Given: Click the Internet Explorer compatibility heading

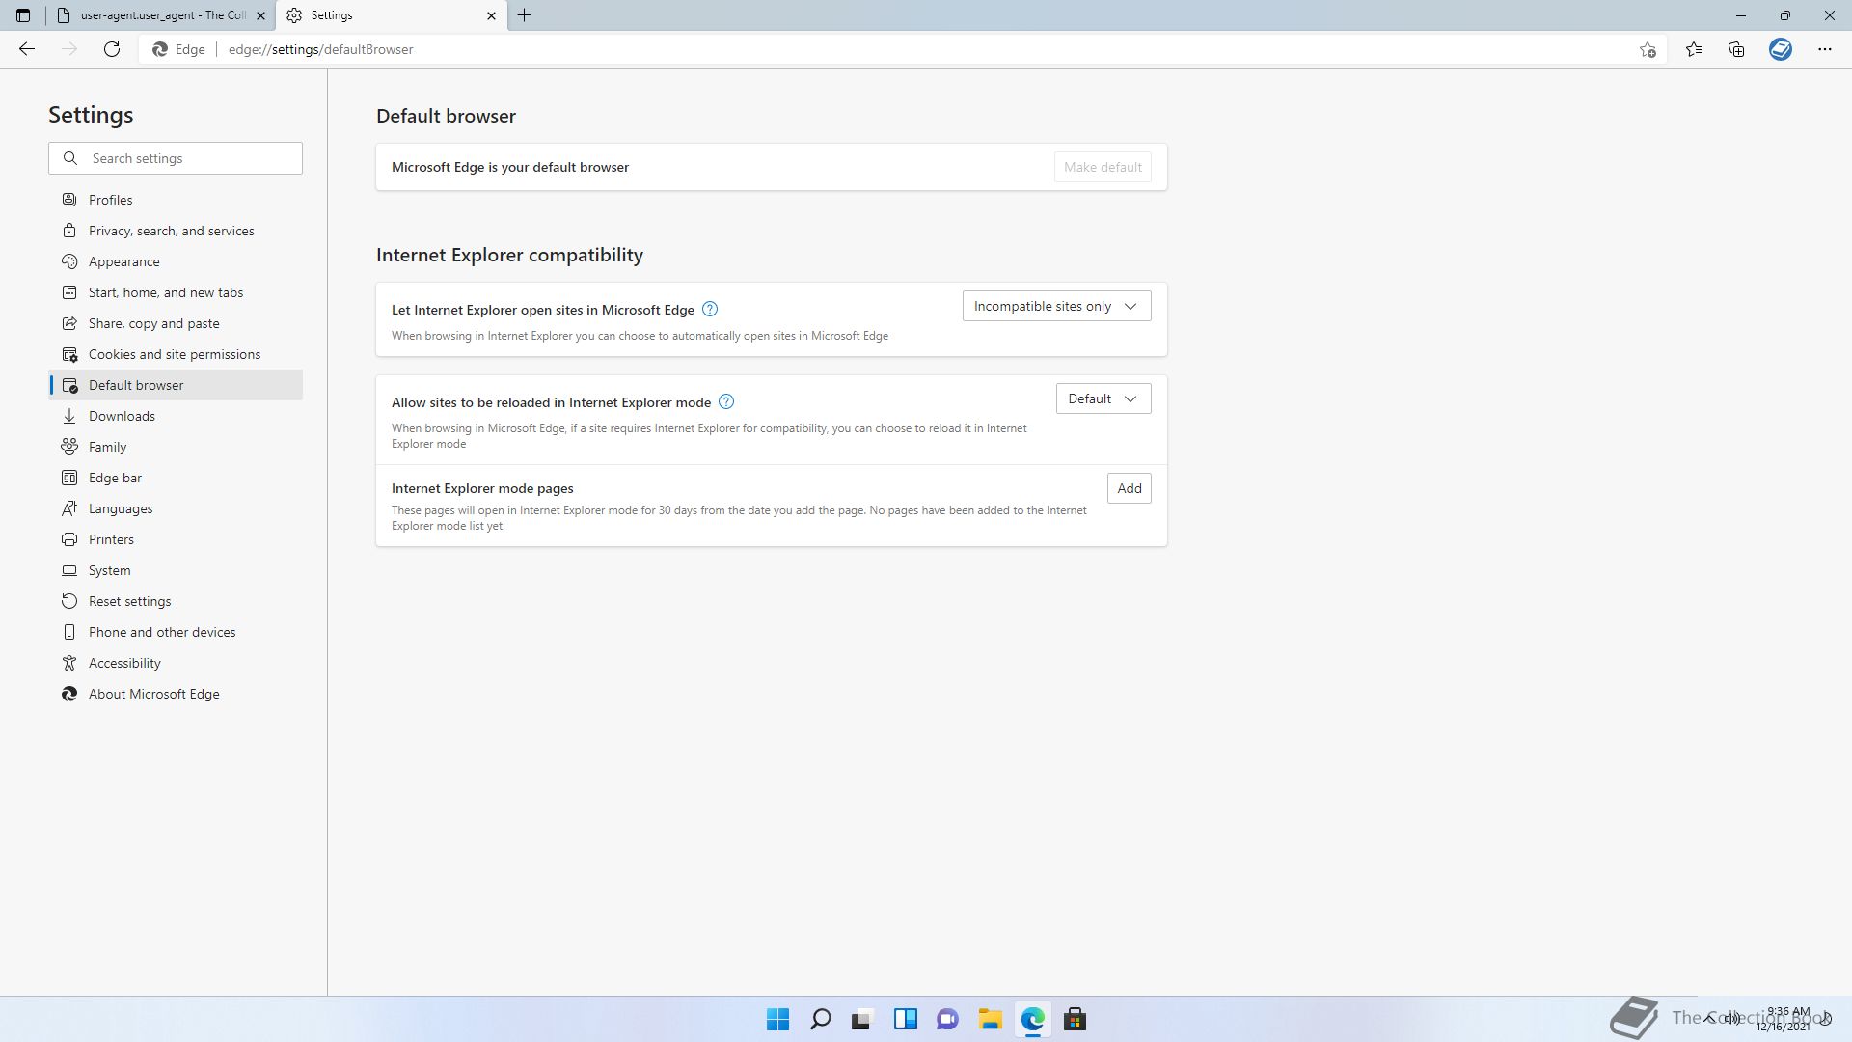Looking at the screenshot, I should pyautogui.click(x=509, y=255).
